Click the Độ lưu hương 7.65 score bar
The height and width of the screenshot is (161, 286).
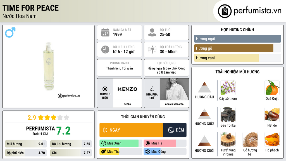point(71,144)
